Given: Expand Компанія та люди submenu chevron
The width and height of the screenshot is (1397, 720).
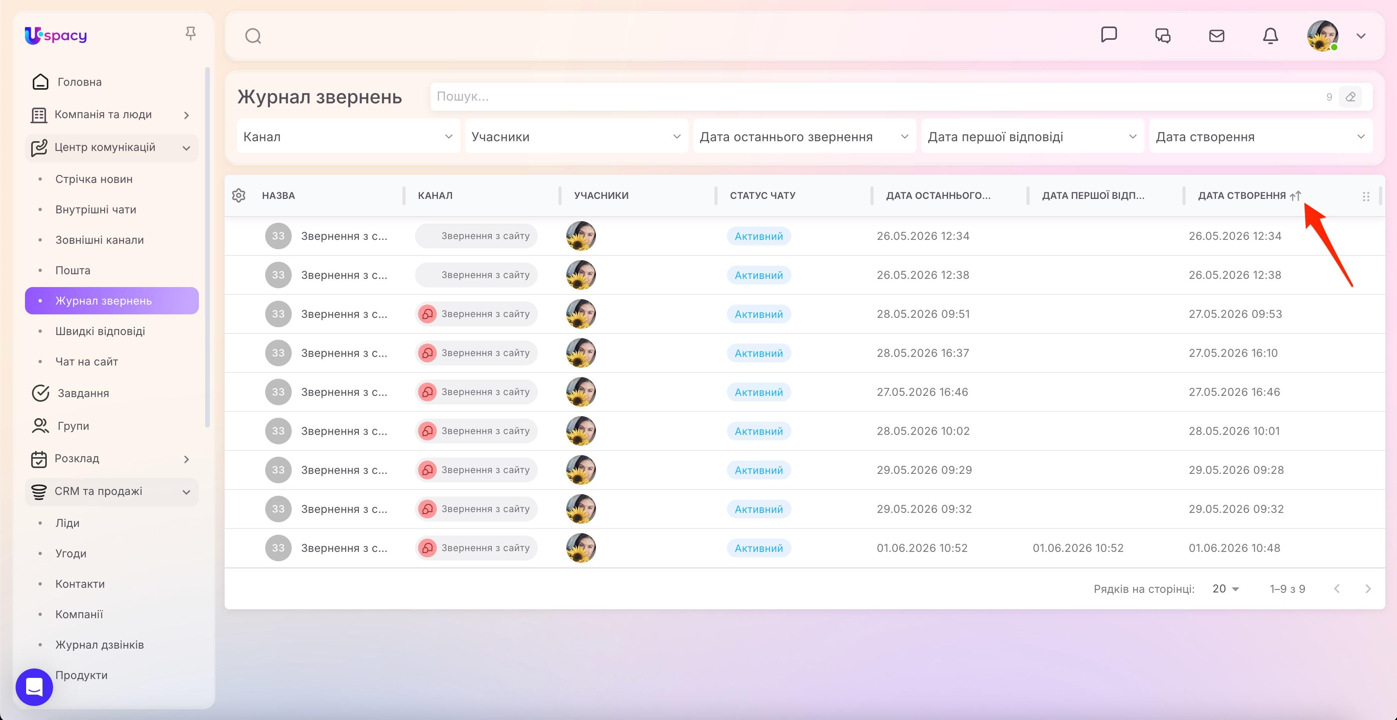Looking at the screenshot, I should point(186,115).
